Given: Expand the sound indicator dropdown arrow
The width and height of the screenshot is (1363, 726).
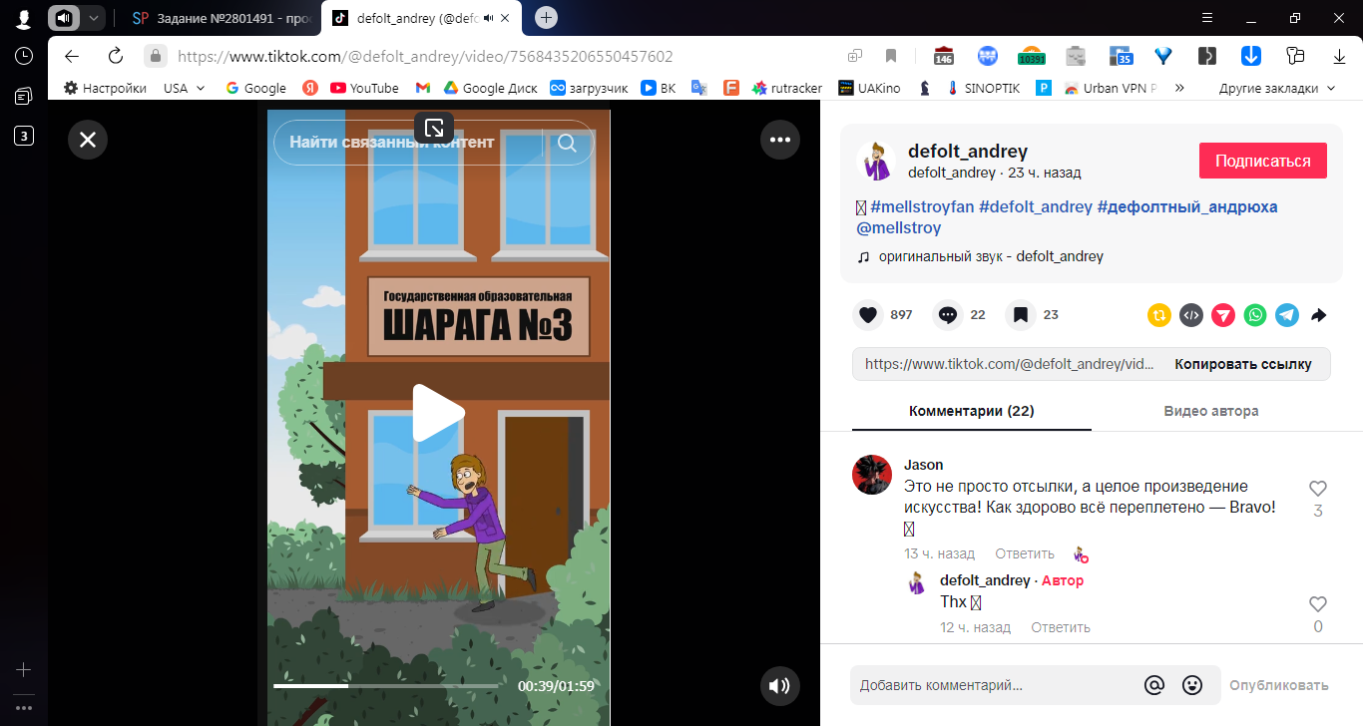Looking at the screenshot, I should [94, 18].
